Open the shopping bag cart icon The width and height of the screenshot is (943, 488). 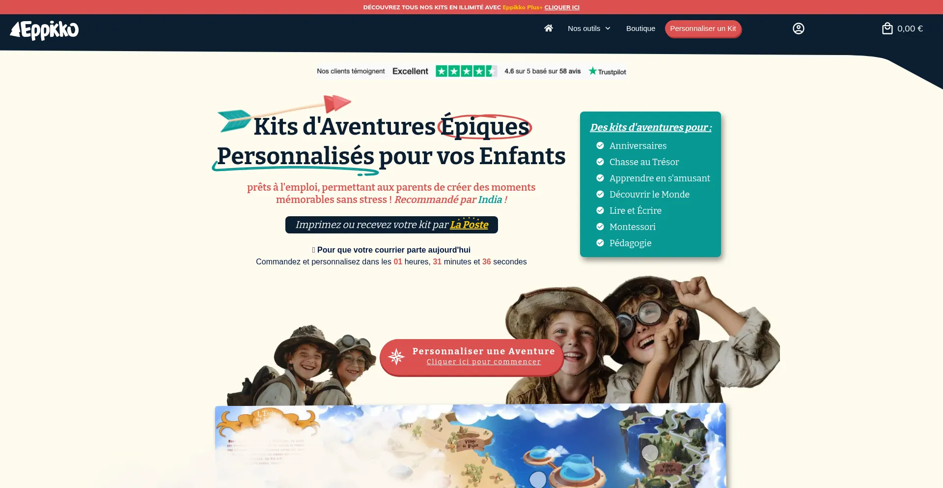click(887, 29)
